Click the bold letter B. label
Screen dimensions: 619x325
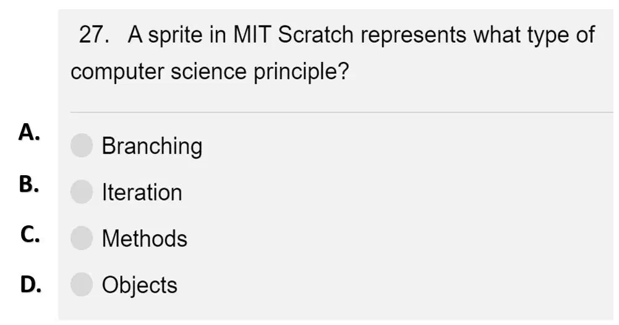click(x=29, y=184)
